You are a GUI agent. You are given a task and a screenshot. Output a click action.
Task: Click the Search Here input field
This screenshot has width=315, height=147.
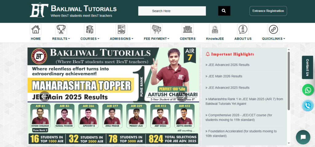pos(172,11)
